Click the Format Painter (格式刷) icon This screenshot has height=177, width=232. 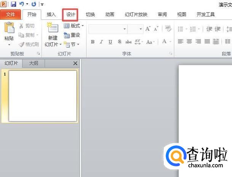click(28, 45)
